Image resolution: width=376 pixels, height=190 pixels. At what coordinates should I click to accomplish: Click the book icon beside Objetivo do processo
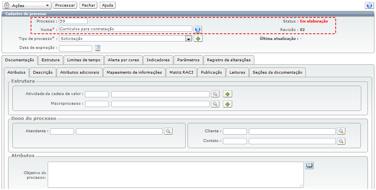309,166
